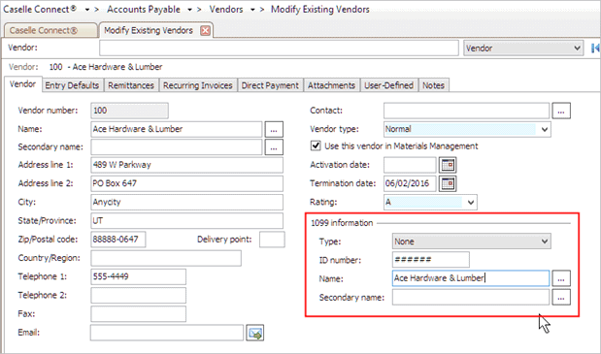The image size is (601, 354).
Task: Click the Telephone 2 field
Action: click(139, 296)
